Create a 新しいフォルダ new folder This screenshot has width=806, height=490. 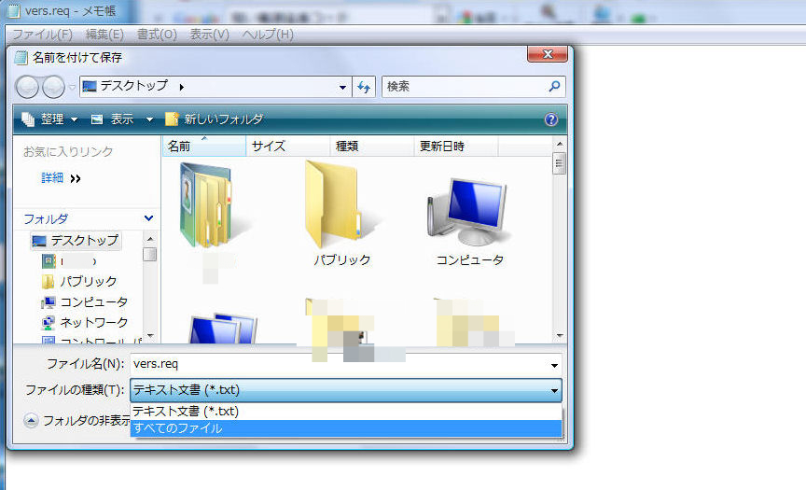pos(214,119)
